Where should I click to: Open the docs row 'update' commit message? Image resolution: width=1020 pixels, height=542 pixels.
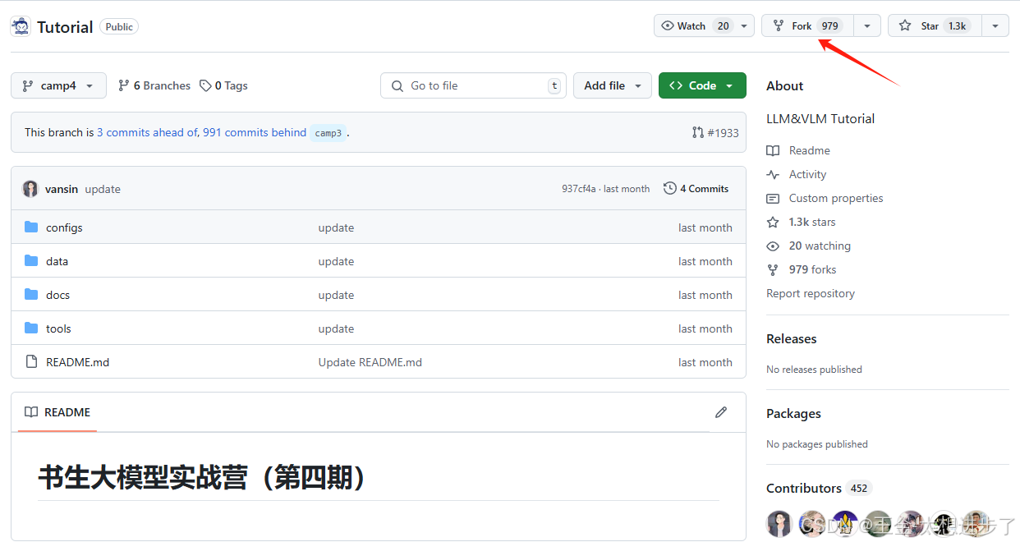[x=336, y=295]
